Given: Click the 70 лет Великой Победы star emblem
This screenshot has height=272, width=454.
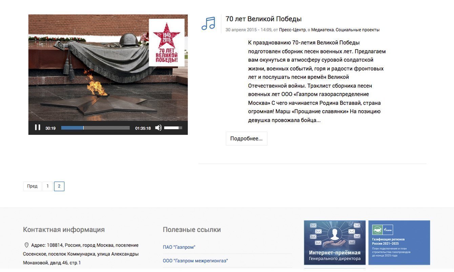Looking at the screenshot, I should coord(167,42).
